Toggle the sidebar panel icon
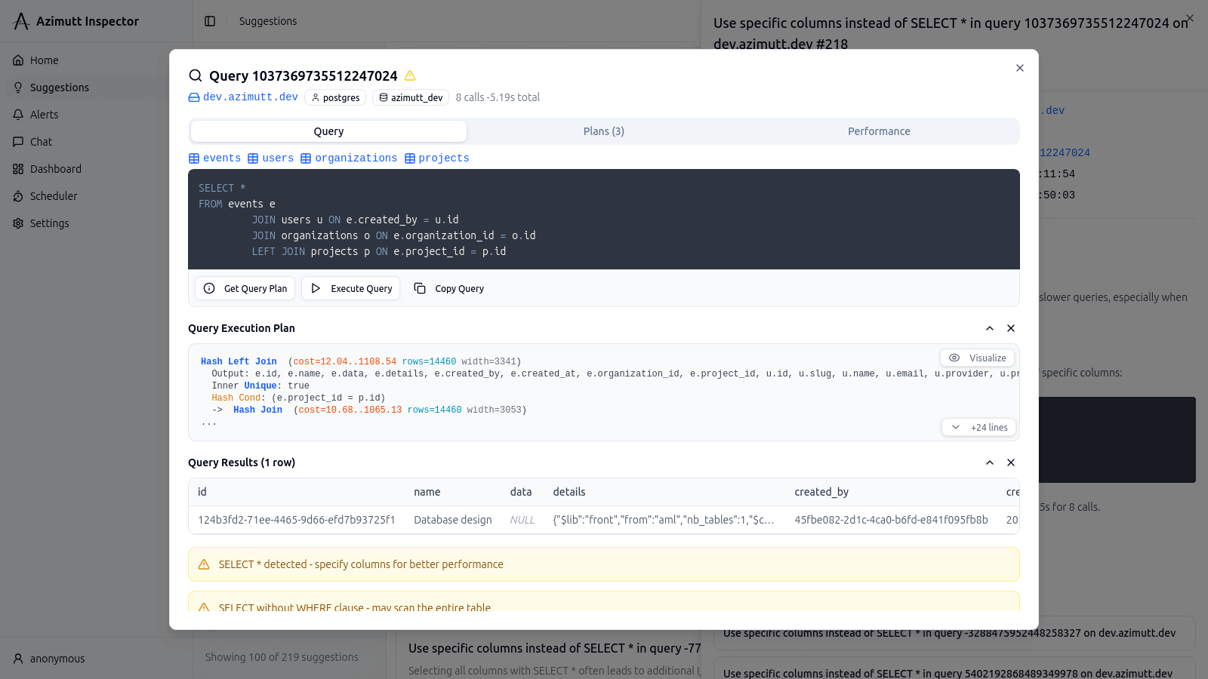This screenshot has width=1208, height=679. pyautogui.click(x=210, y=21)
